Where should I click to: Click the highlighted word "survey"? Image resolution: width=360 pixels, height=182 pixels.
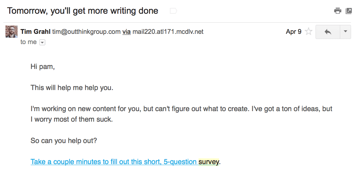point(209,162)
